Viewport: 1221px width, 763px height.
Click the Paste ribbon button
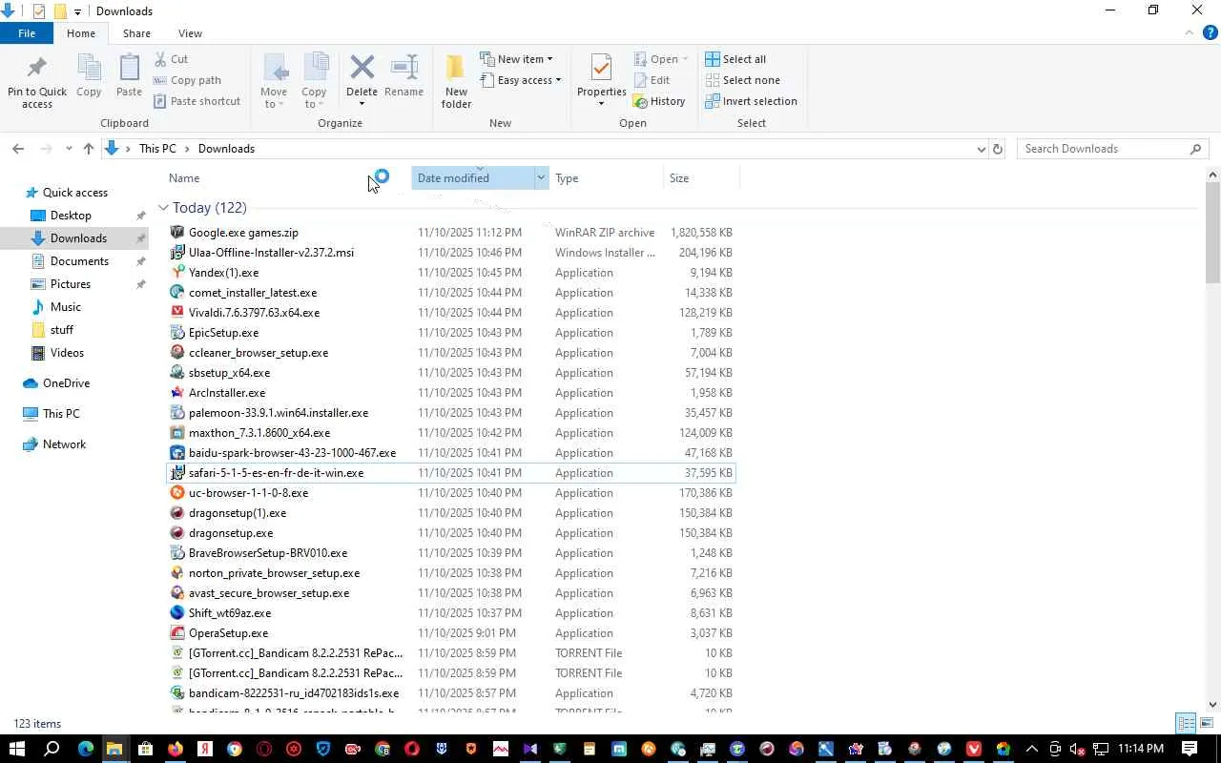click(129, 76)
